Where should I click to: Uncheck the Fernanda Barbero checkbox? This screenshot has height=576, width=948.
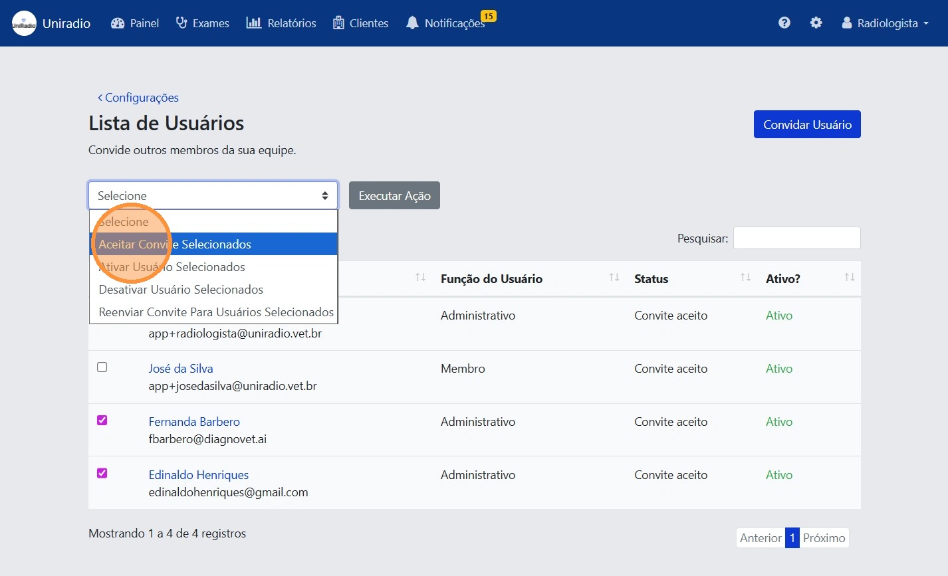(102, 421)
